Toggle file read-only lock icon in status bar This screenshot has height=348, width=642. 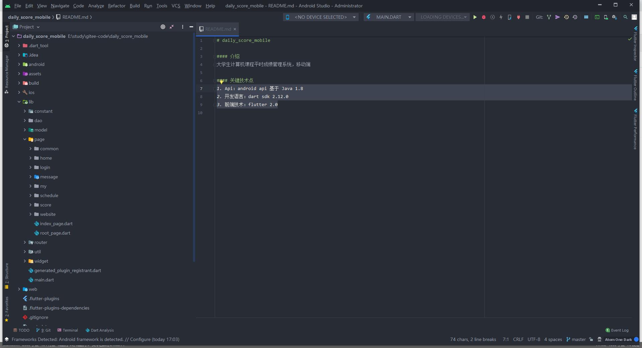pos(591,339)
